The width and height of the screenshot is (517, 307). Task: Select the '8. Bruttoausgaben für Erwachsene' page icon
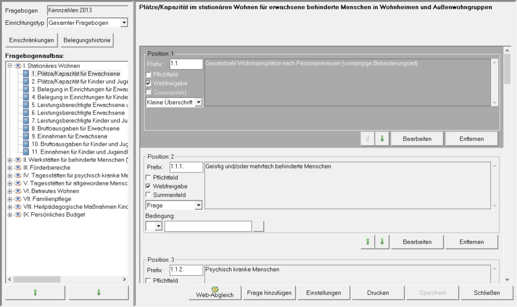pos(26,129)
